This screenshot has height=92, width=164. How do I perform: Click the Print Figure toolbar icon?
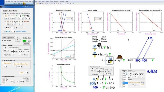pyautogui.click(x=42, y=4)
